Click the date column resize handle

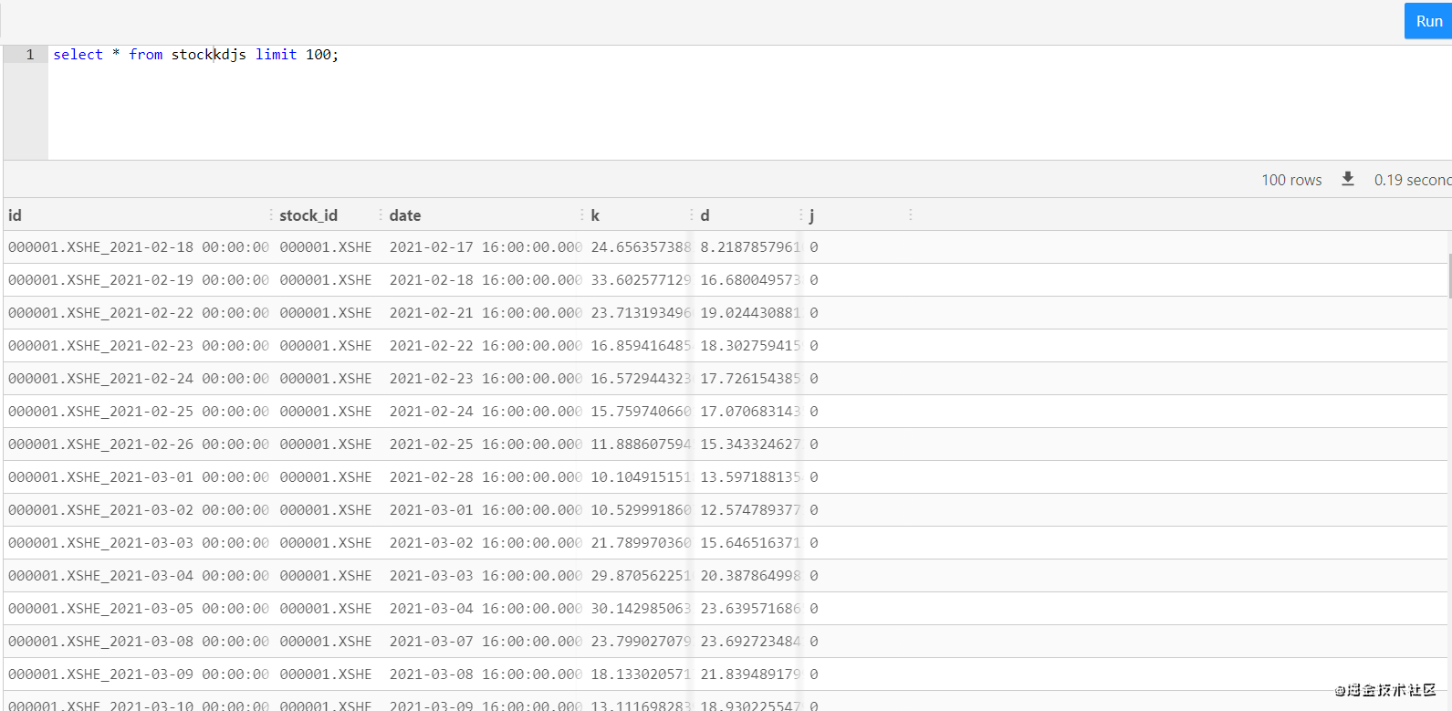[581, 214]
